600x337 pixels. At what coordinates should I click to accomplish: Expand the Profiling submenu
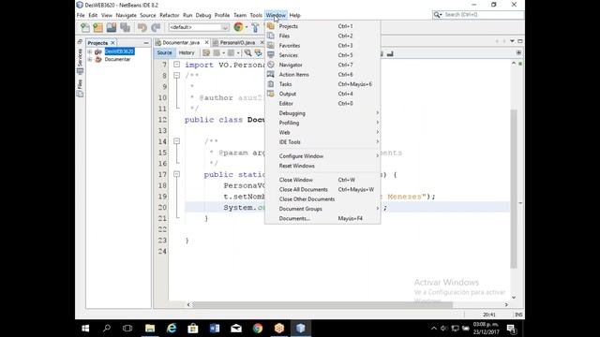pyautogui.click(x=322, y=123)
